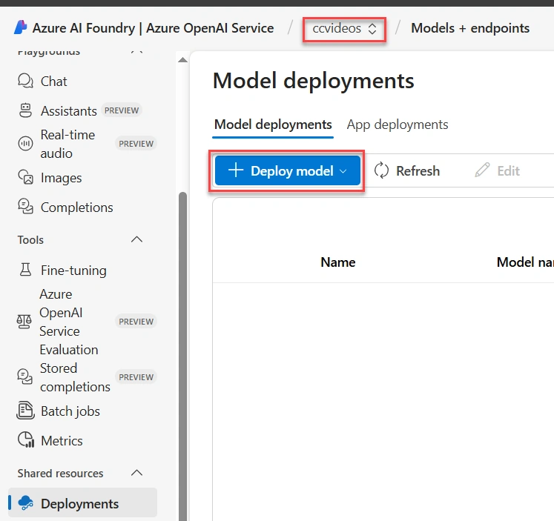Click the Azure AI Foundry breadcrumb link
Screen dimensions: 554x521
[x=153, y=28]
